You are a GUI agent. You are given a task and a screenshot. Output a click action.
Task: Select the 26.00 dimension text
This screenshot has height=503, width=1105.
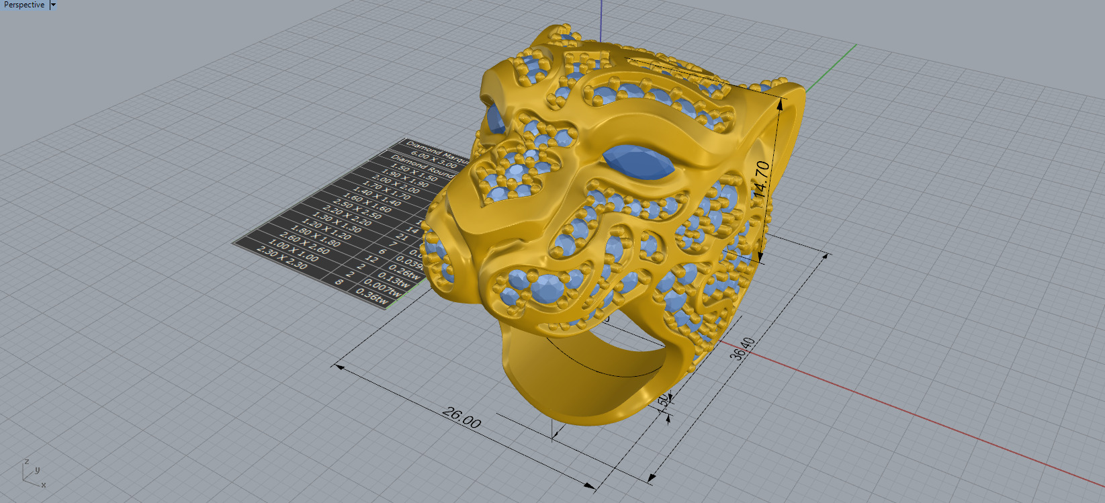462,418
